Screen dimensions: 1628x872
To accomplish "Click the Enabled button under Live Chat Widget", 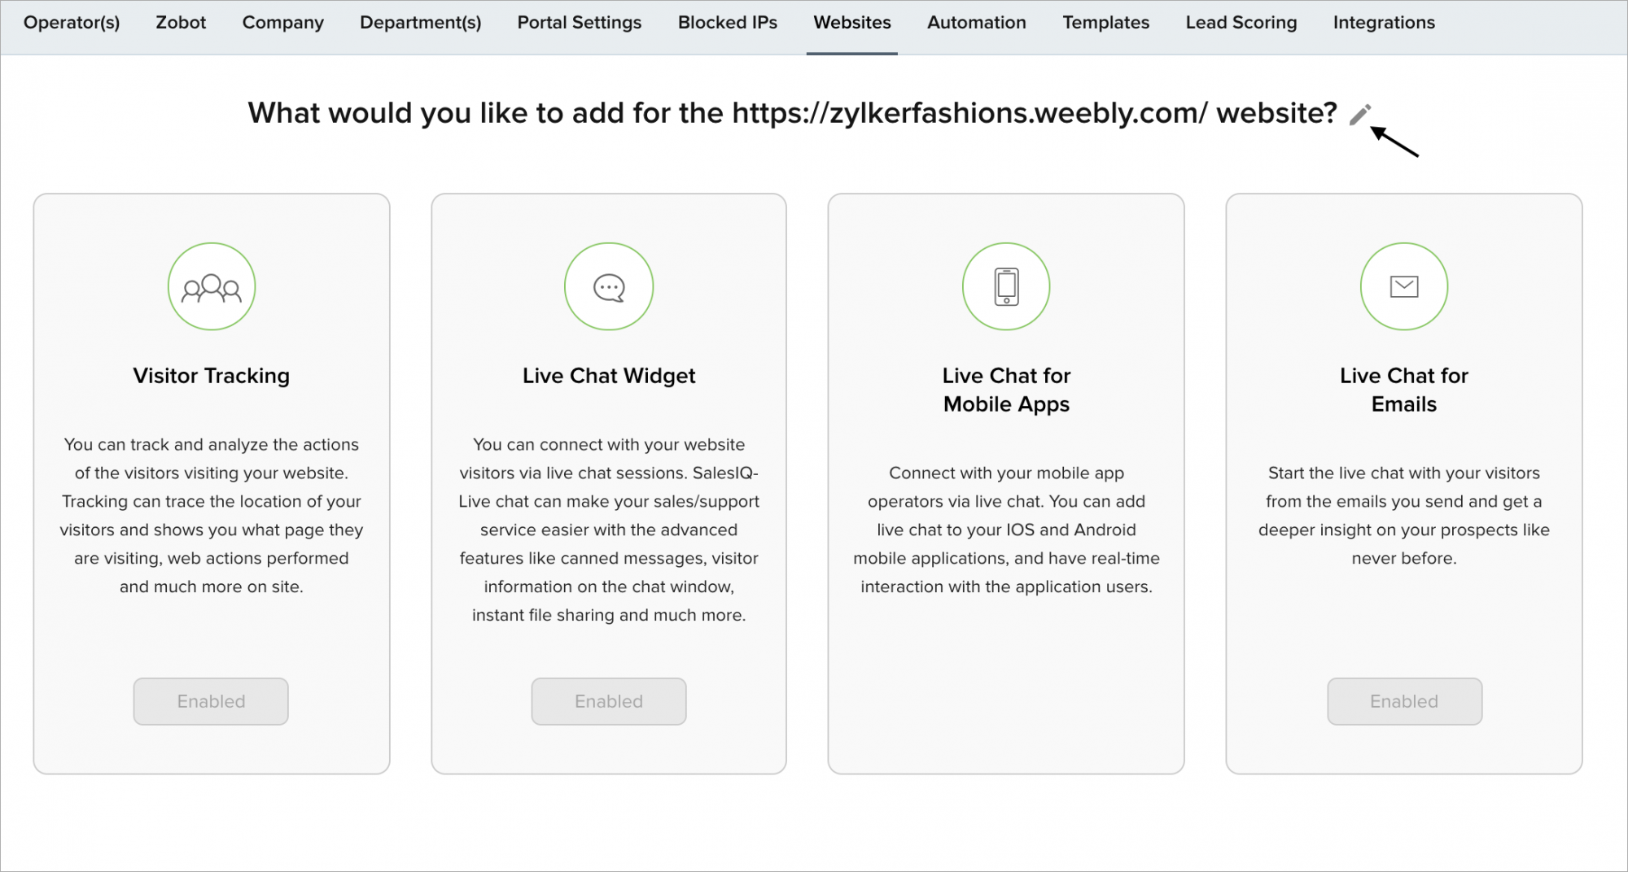I will (609, 701).
